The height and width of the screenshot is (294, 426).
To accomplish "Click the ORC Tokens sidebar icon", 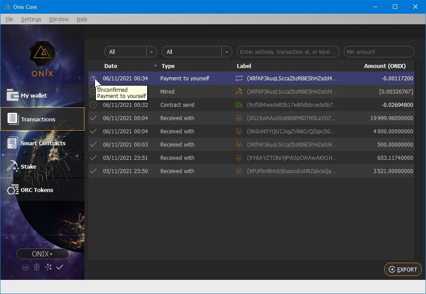I will pos(13,190).
